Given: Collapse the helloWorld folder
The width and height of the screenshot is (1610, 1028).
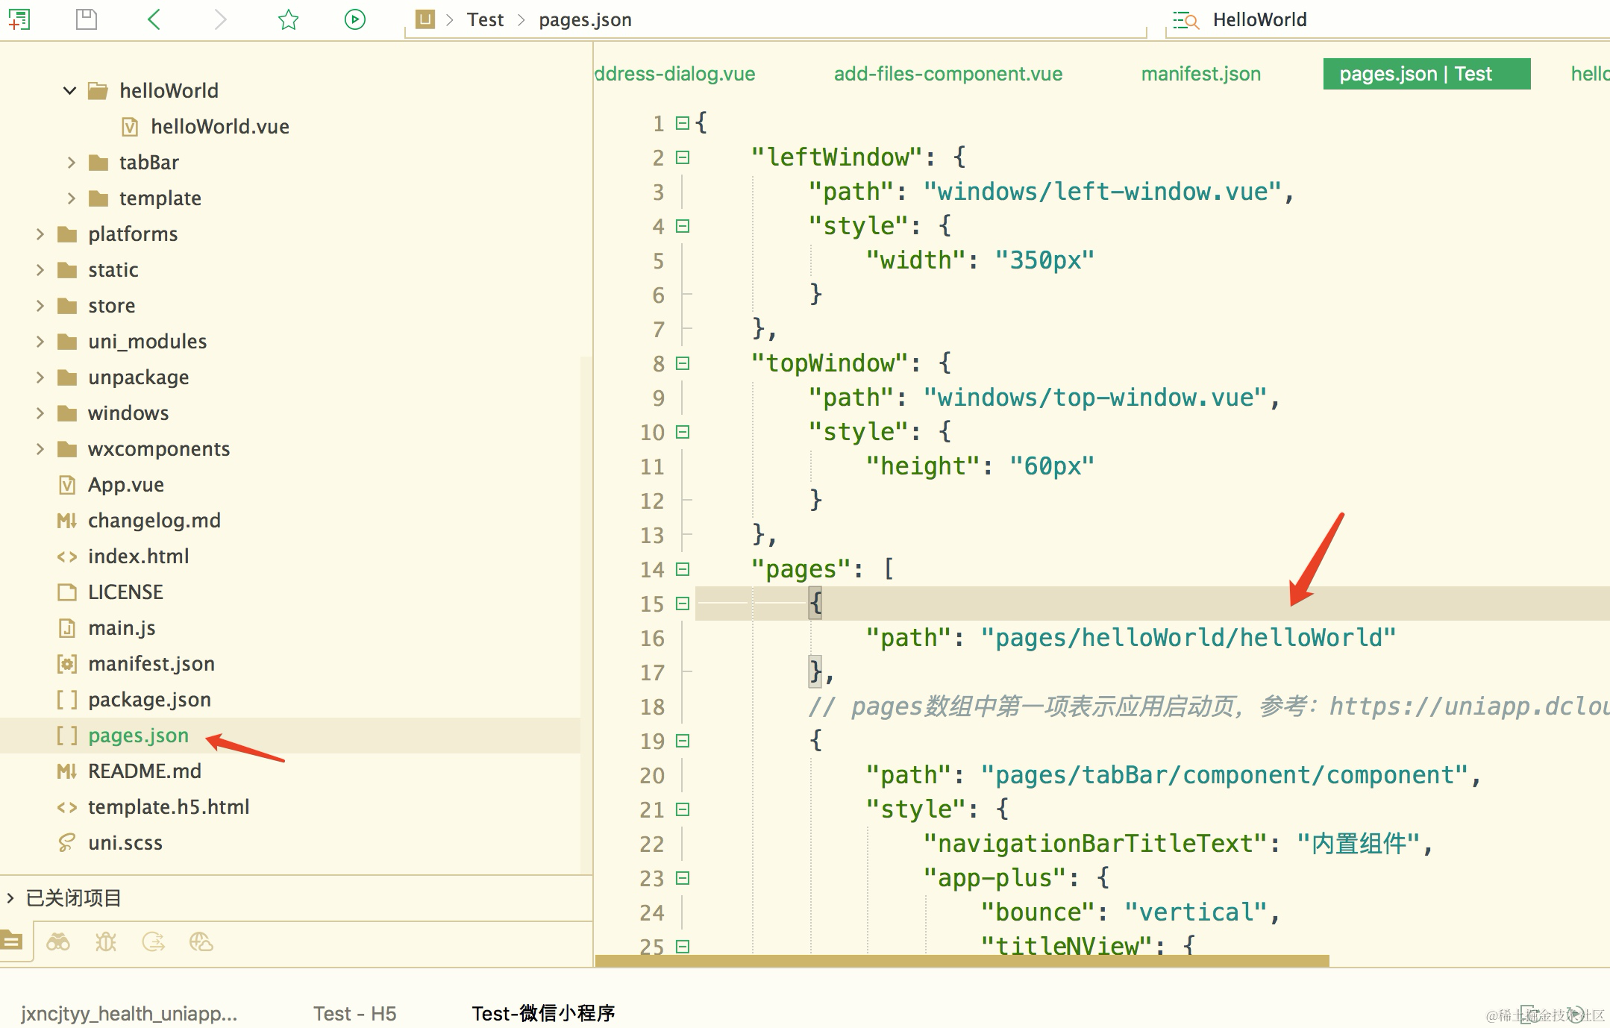Looking at the screenshot, I should pos(70,91).
